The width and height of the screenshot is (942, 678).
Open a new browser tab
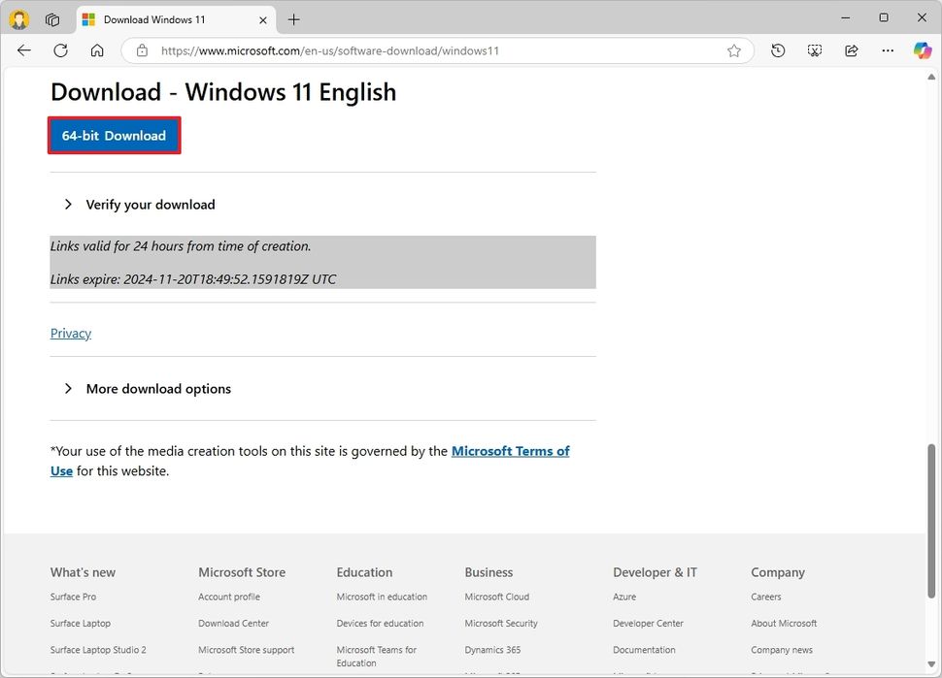[x=293, y=19]
